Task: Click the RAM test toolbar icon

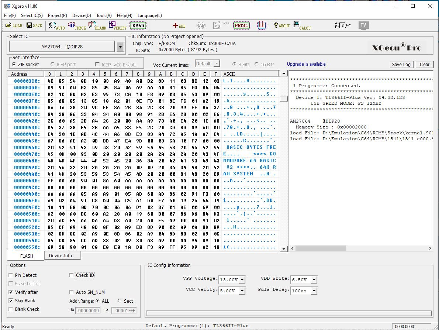Action: point(201,25)
